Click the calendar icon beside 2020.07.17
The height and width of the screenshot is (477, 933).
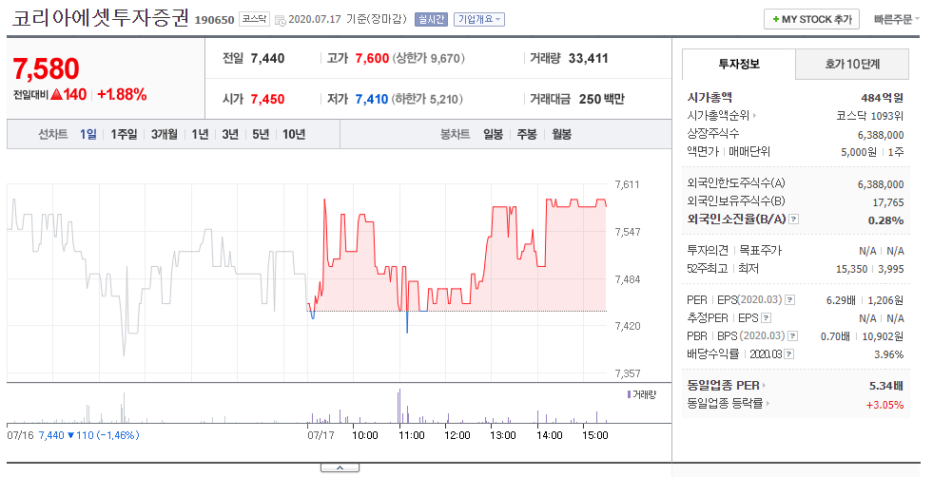[x=280, y=20]
